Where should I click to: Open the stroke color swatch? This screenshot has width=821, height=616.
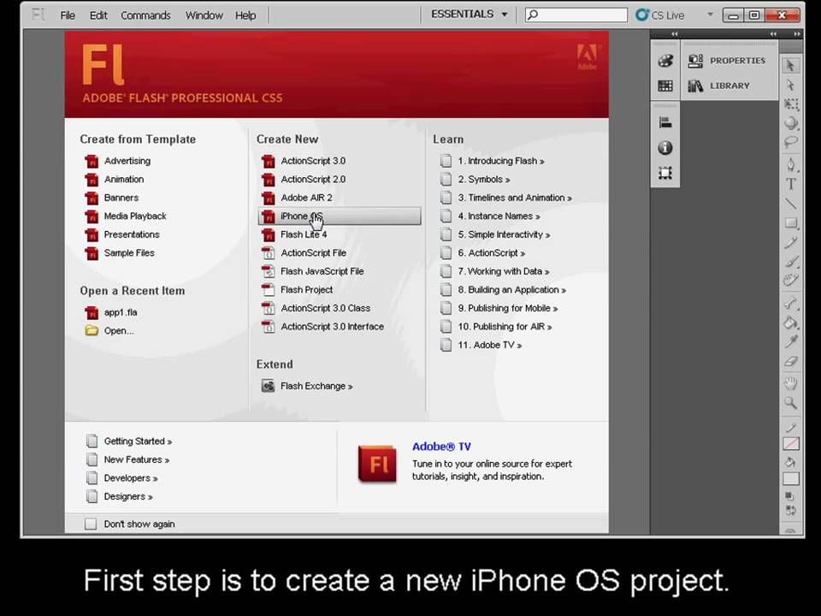[x=790, y=444]
